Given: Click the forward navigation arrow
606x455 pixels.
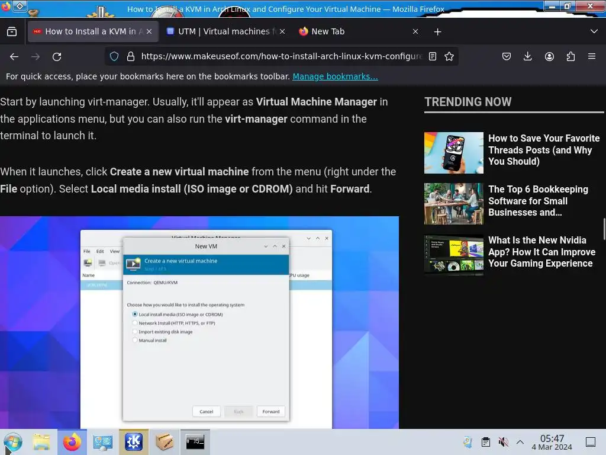Looking at the screenshot, I should 36,57.
